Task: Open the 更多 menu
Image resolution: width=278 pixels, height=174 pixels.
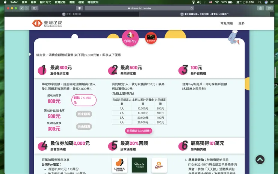Action: click(241, 23)
